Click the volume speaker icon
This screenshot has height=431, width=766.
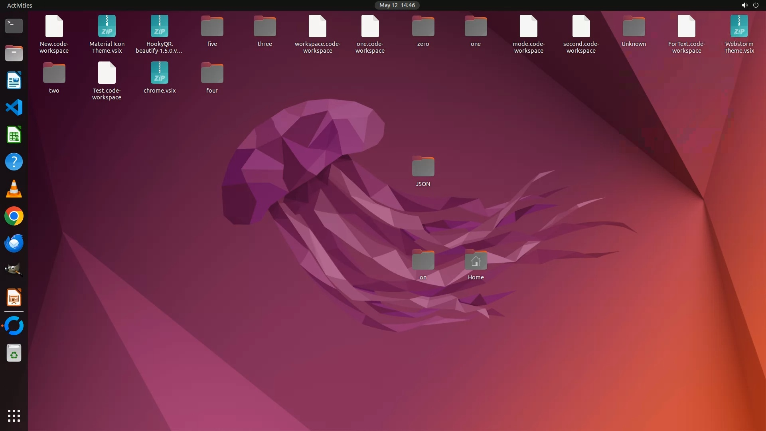click(x=744, y=5)
